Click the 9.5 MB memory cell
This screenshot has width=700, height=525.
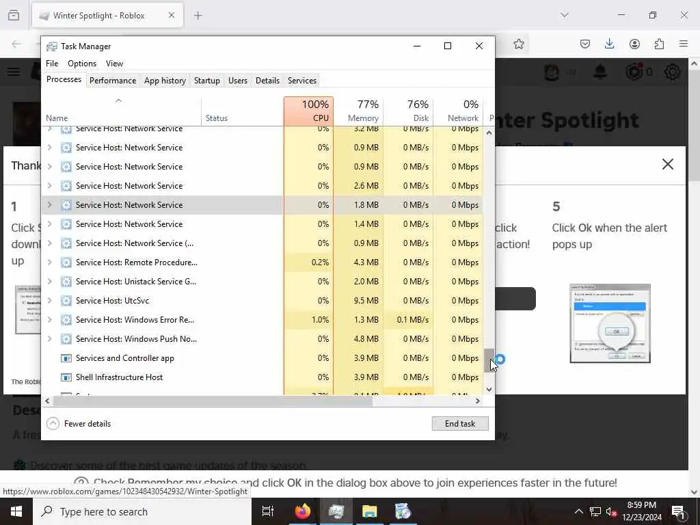click(x=358, y=301)
